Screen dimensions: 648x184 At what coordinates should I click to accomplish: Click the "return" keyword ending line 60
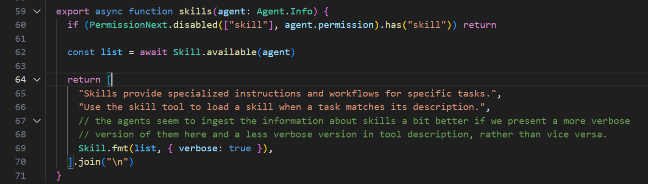tap(479, 25)
